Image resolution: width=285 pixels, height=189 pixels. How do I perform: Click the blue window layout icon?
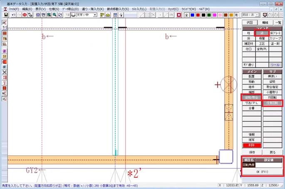pyautogui.click(x=115, y=15)
